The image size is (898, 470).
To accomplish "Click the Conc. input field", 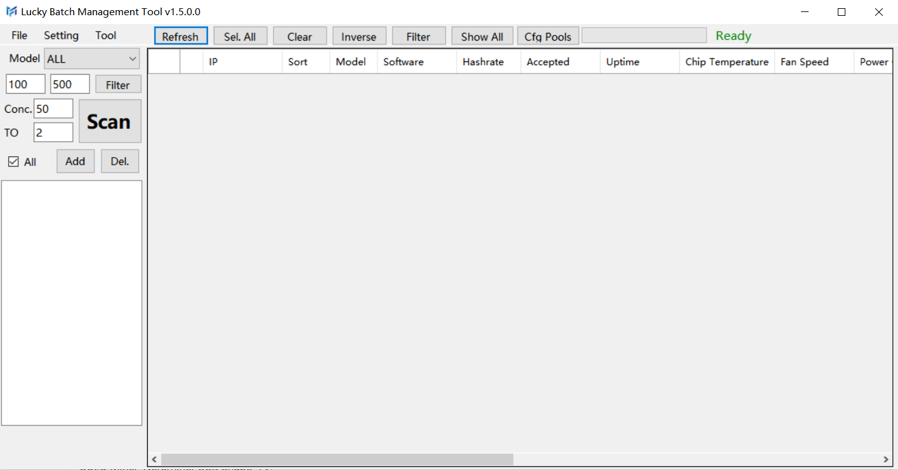I will click(x=53, y=109).
